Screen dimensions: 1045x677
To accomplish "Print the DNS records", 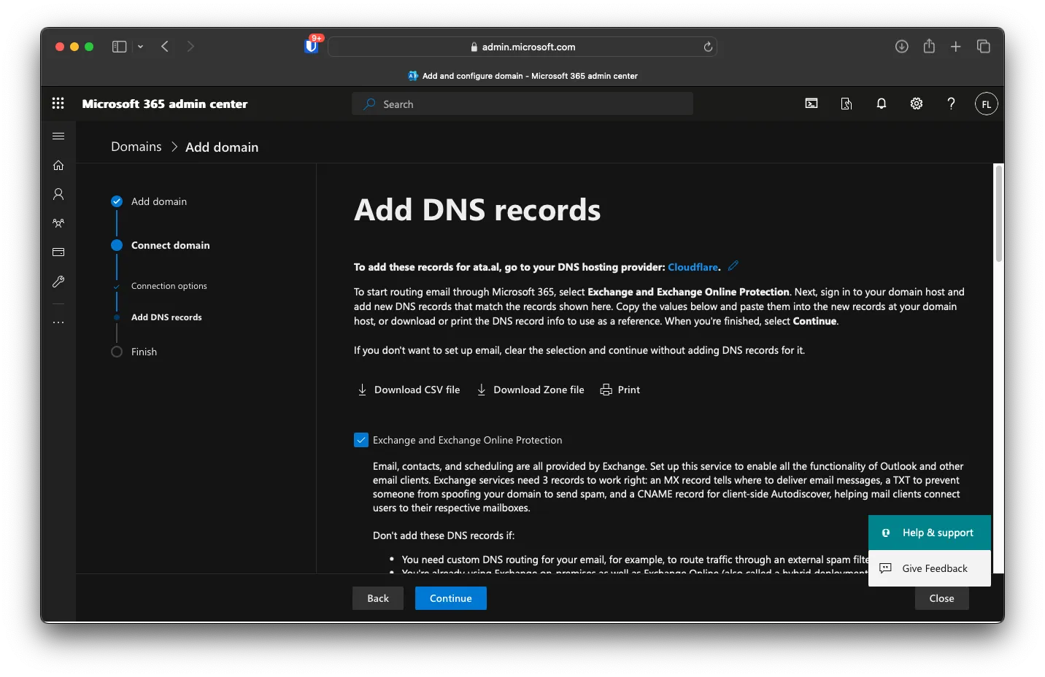I will (620, 390).
